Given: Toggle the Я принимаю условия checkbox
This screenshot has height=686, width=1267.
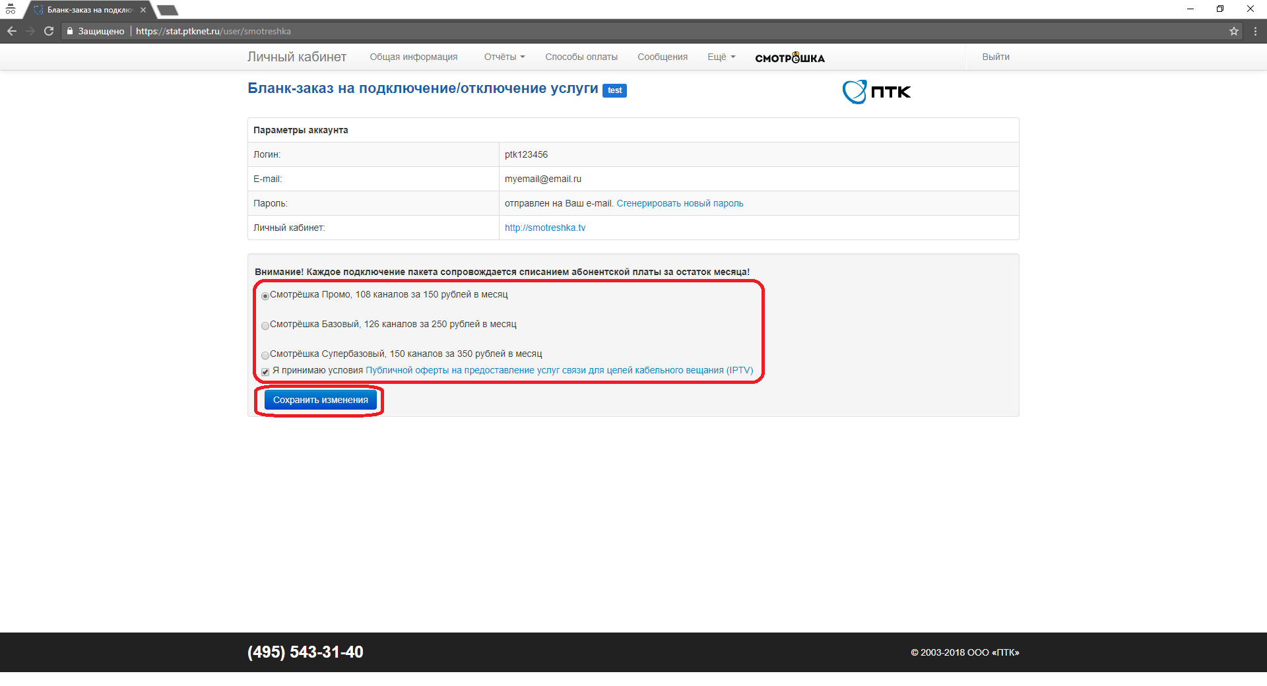Looking at the screenshot, I should coord(265,371).
